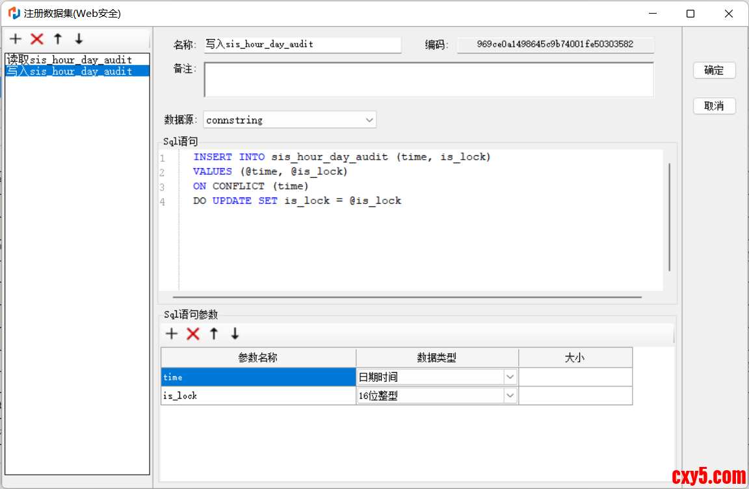Viewport: 749px width, 489px height.
Task: Click the INSERT INTO line in Sql editor
Action: [x=341, y=157]
